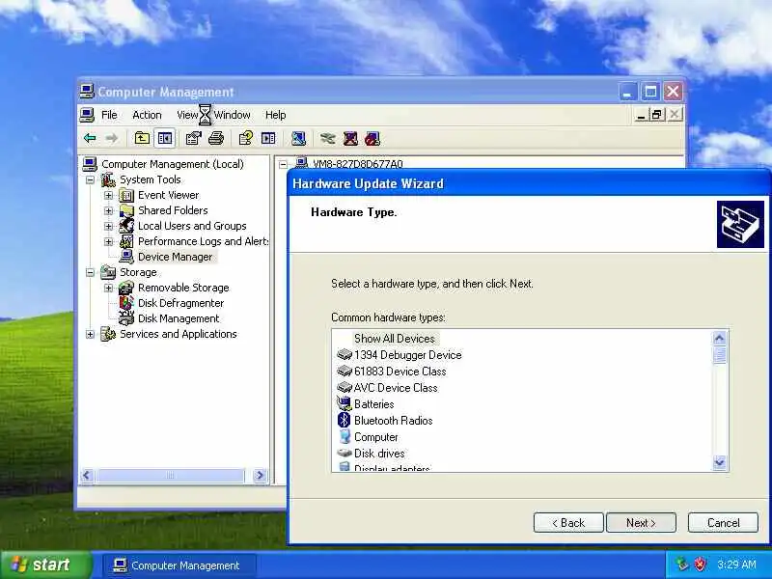This screenshot has width=772, height=579.
Task: Click the Show/Hide Action Pane icon
Action: tap(268, 138)
